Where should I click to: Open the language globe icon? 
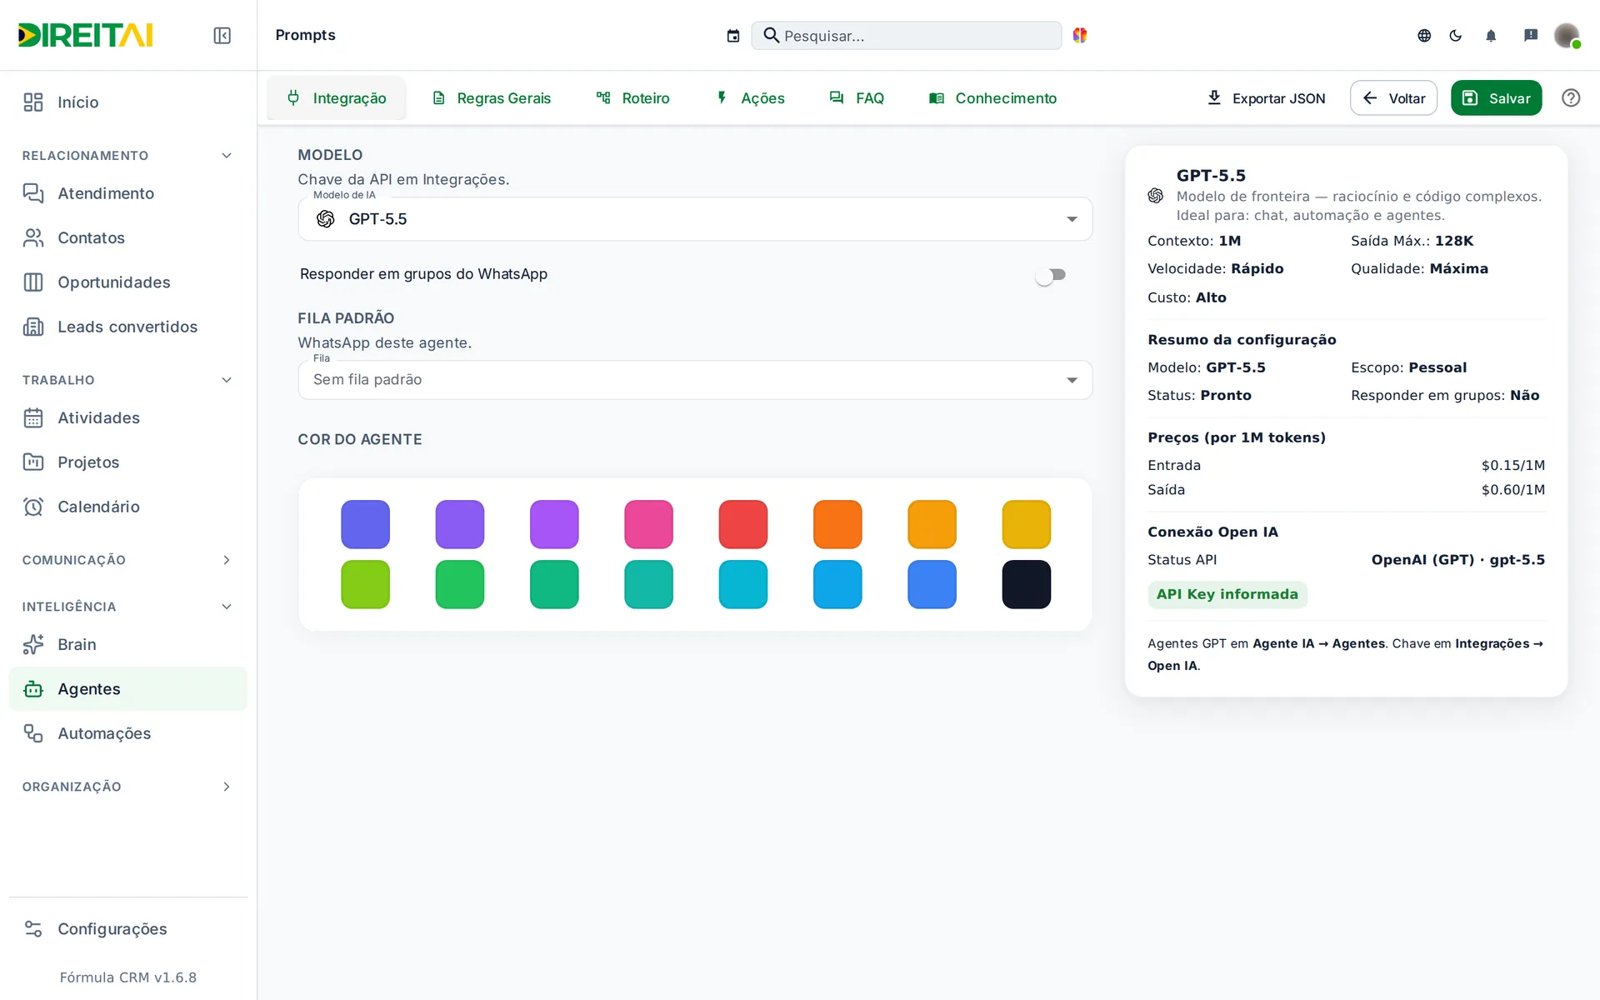tap(1424, 35)
